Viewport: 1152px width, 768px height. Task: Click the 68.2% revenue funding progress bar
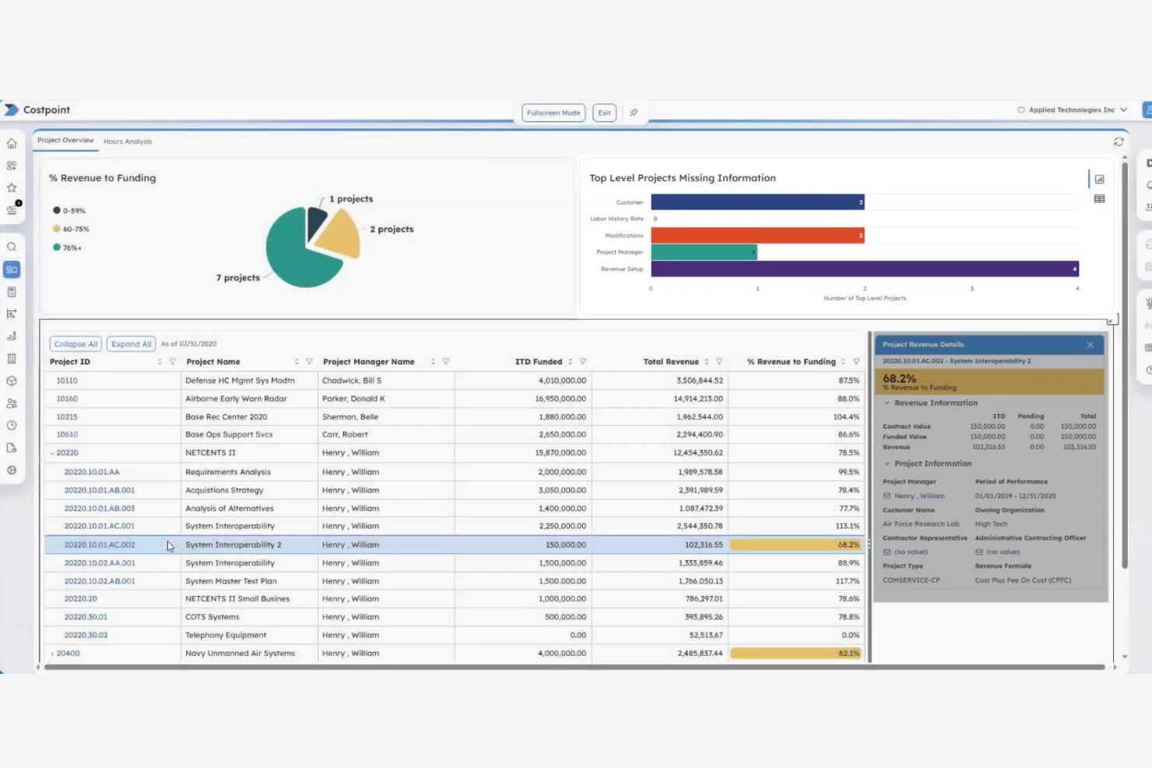pyautogui.click(x=795, y=545)
